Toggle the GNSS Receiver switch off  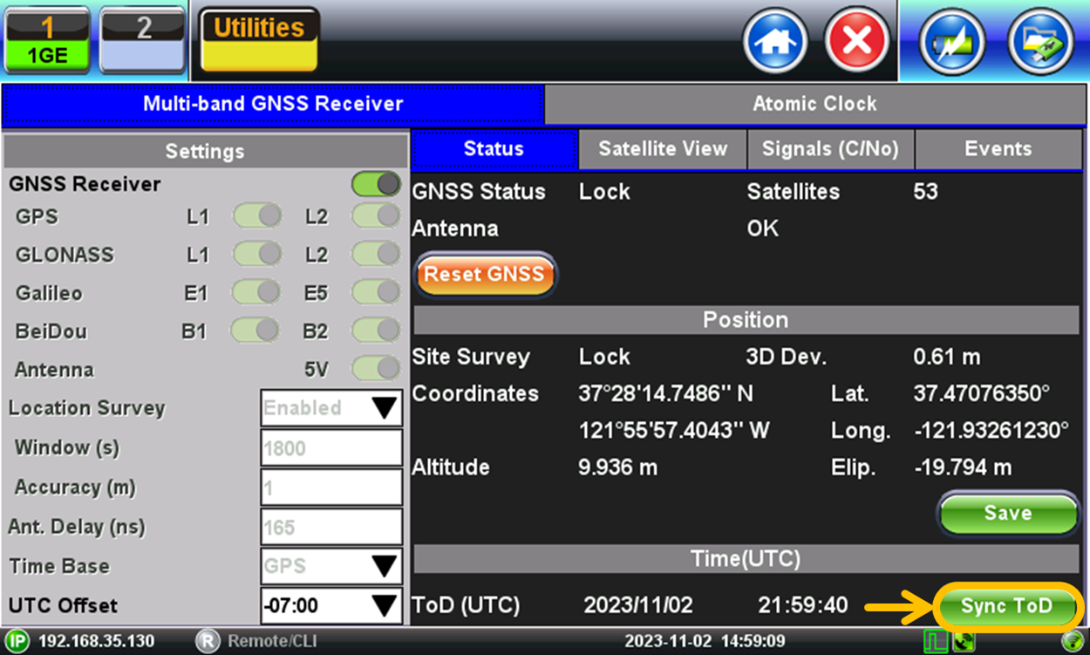point(375,184)
